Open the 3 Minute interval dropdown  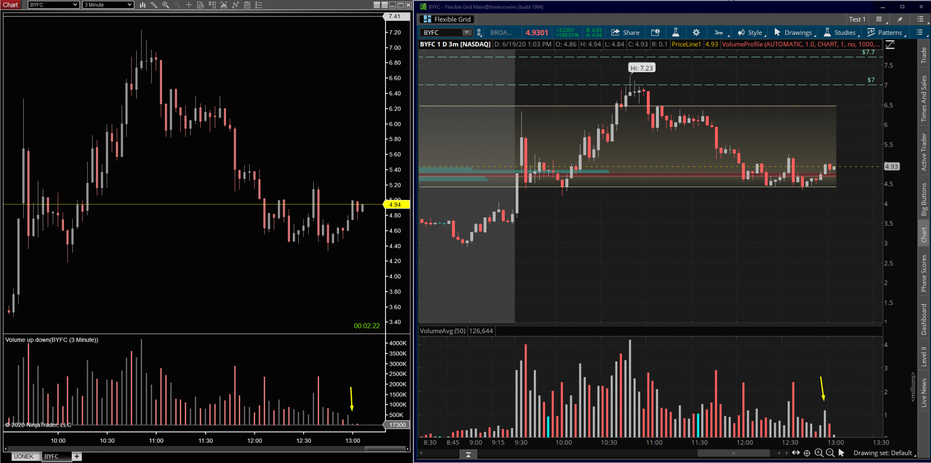click(108, 5)
